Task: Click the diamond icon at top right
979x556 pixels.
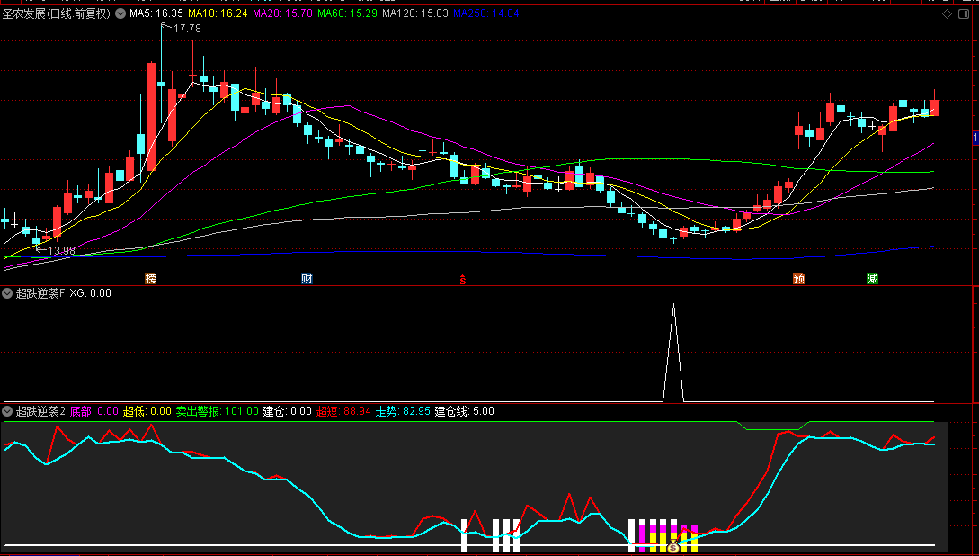Action: [947, 14]
